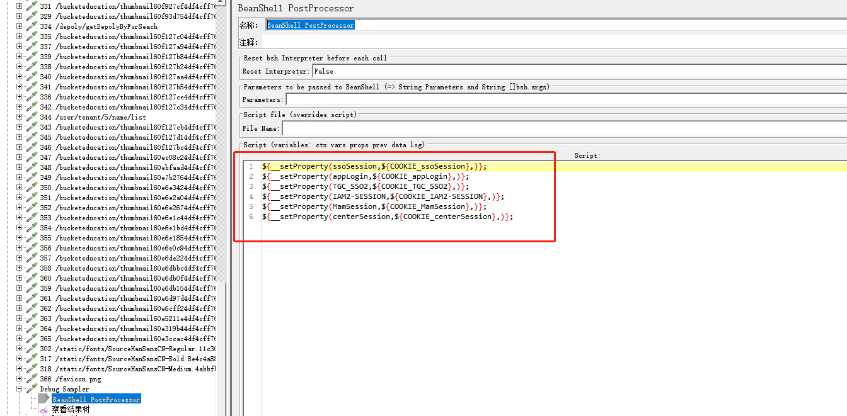
Task: Click sampler icon for request 348
Action: click(x=32, y=167)
